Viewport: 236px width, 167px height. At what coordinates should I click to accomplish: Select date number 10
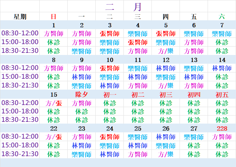[x=109, y=60]
